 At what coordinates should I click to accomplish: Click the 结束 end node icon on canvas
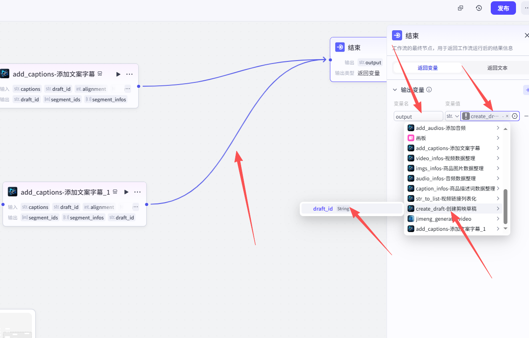pos(340,48)
